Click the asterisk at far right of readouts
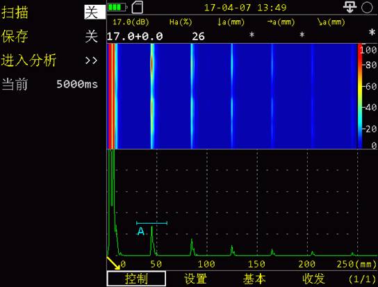This screenshot has height=287, width=378. pos(372,33)
